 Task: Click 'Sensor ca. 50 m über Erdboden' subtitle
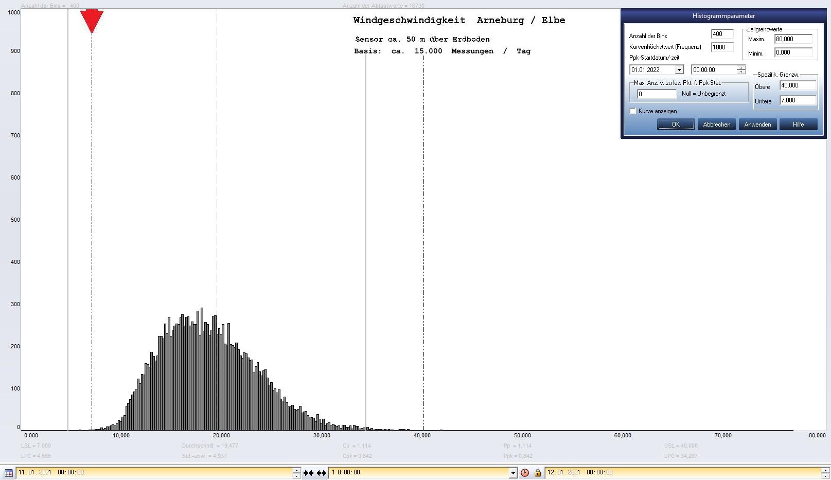click(422, 40)
